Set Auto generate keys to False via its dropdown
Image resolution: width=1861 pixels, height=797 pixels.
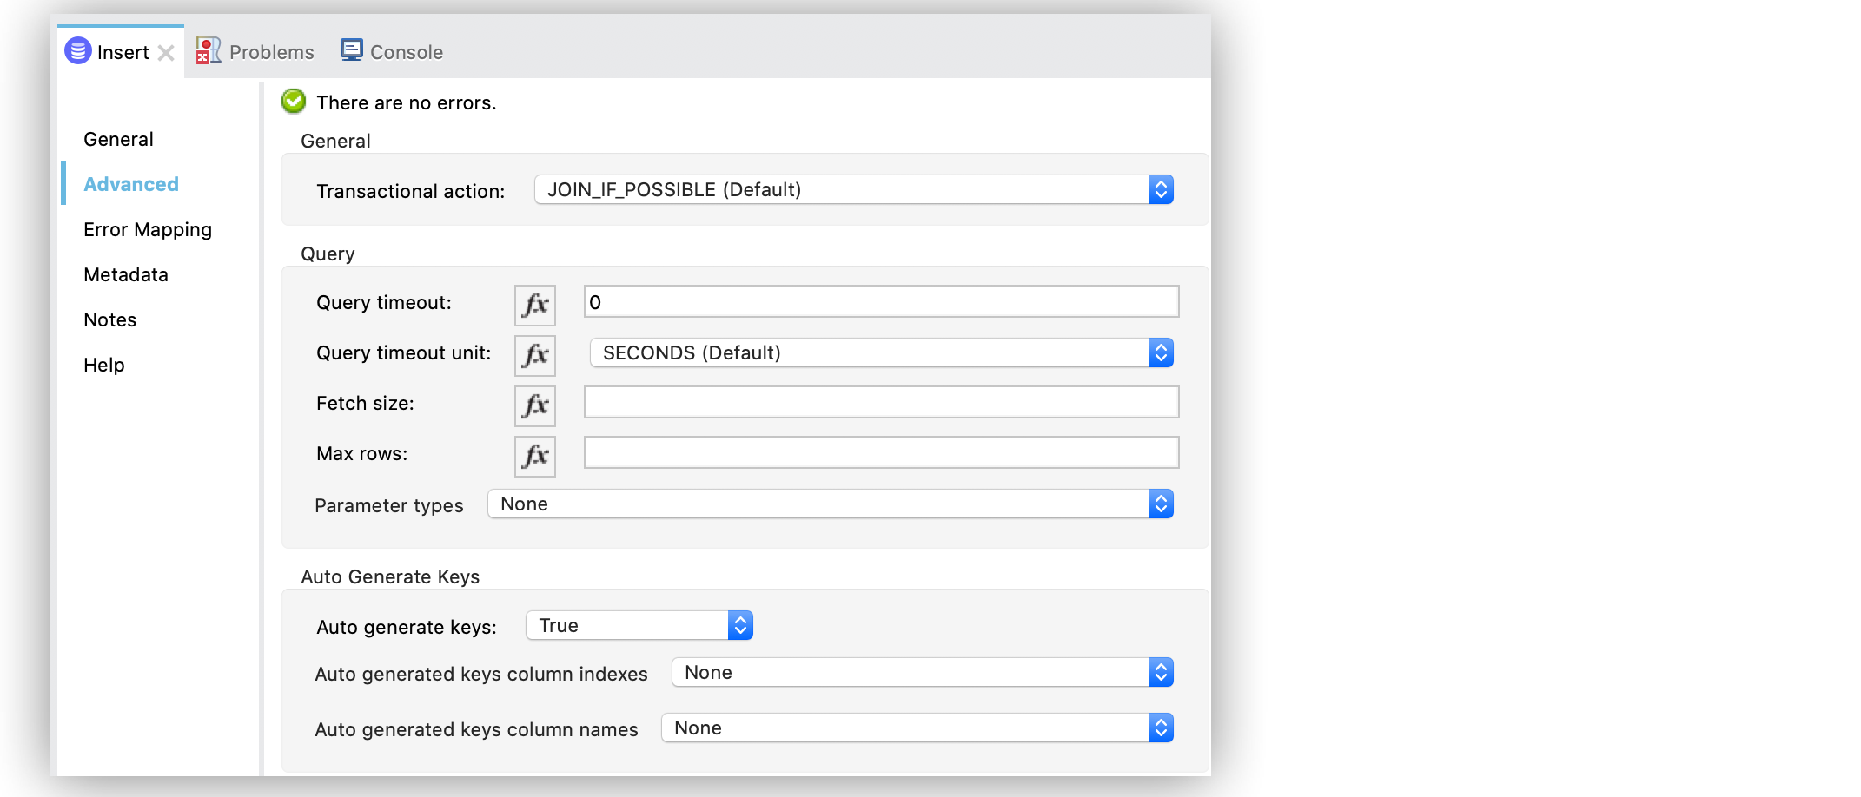739,624
